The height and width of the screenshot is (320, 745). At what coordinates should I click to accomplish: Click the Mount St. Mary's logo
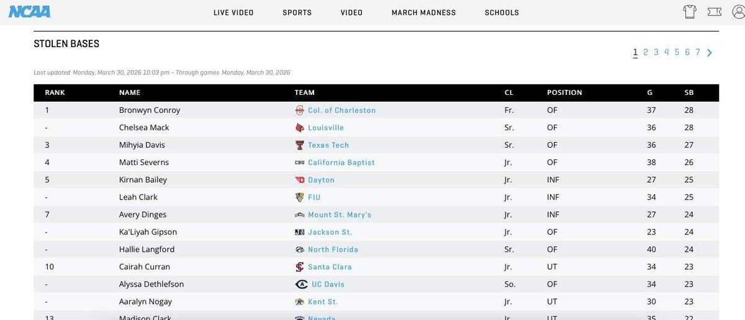coord(300,215)
